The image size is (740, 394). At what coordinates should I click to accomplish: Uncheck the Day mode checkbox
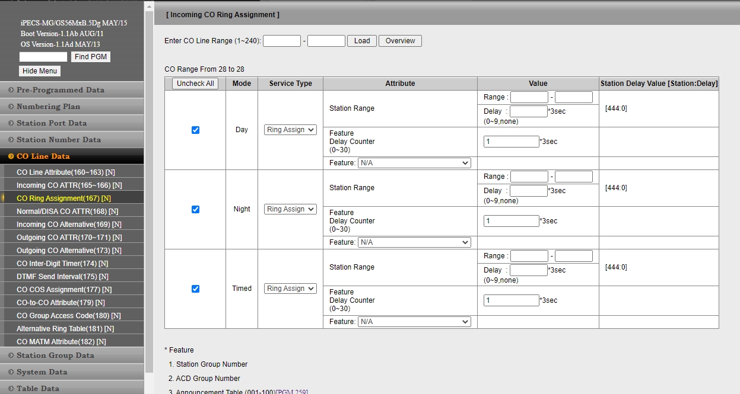[x=195, y=130]
